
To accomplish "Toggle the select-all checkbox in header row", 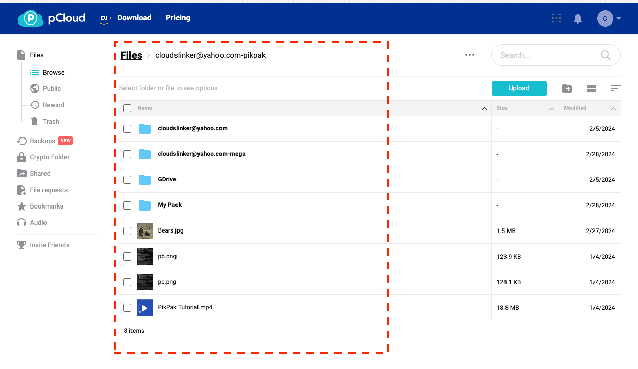I will [127, 108].
